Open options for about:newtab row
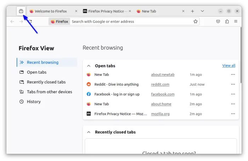The image size is (248, 161). coord(233,74)
